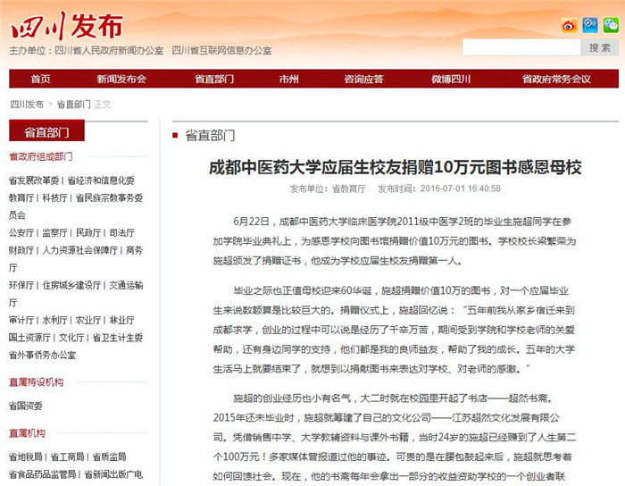Click the 省直部门 breadcrumb link
Viewport: 625px width, 486px height.
click(74, 105)
